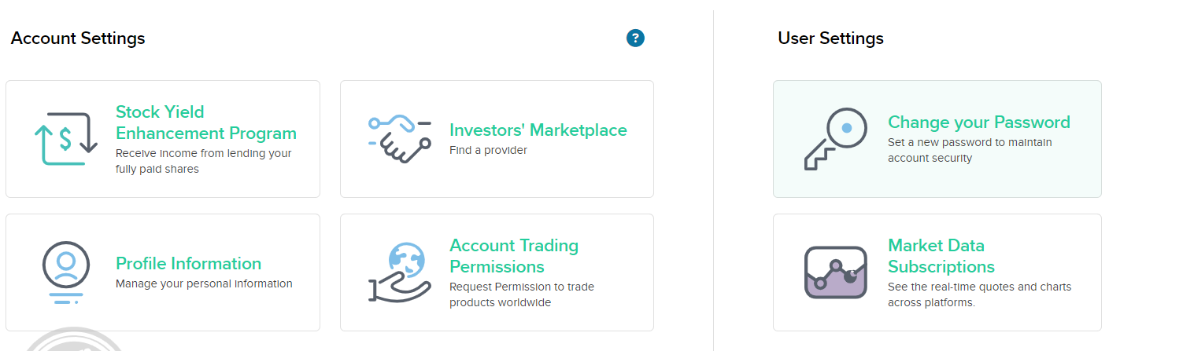Click the Stock Yield Enhancement dollar-arrows icon
The image size is (1194, 351).
tap(65, 139)
